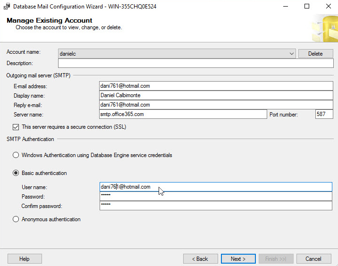
Task: Click the Server name field
Action: pos(183,114)
